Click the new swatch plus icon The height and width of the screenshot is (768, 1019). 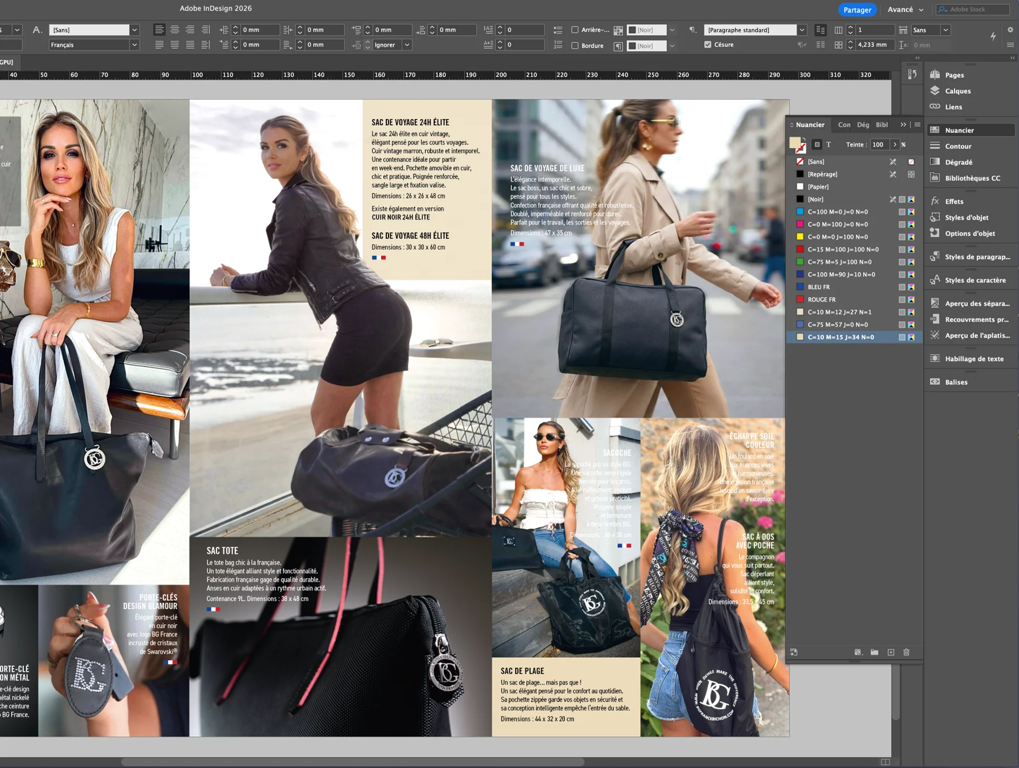point(891,652)
